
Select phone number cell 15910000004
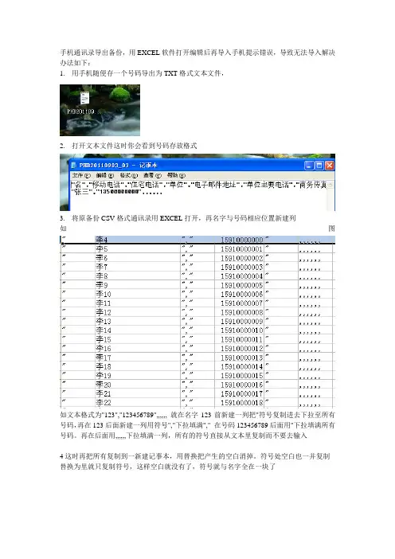[x=239, y=276]
